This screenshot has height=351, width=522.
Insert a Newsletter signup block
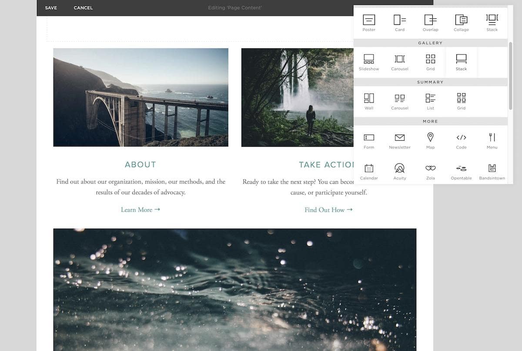tap(399, 139)
